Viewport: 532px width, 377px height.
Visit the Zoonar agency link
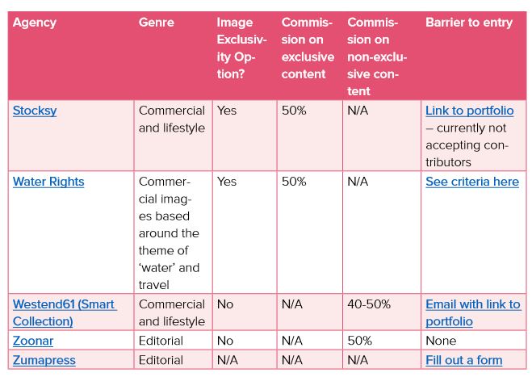point(33,341)
